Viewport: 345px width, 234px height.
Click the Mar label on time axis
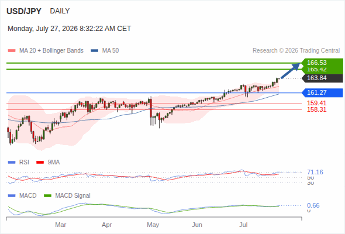click(x=60, y=225)
